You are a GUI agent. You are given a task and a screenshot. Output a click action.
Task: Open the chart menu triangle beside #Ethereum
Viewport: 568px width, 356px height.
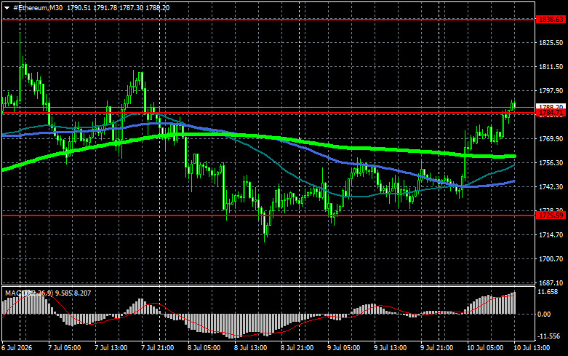[7, 8]
